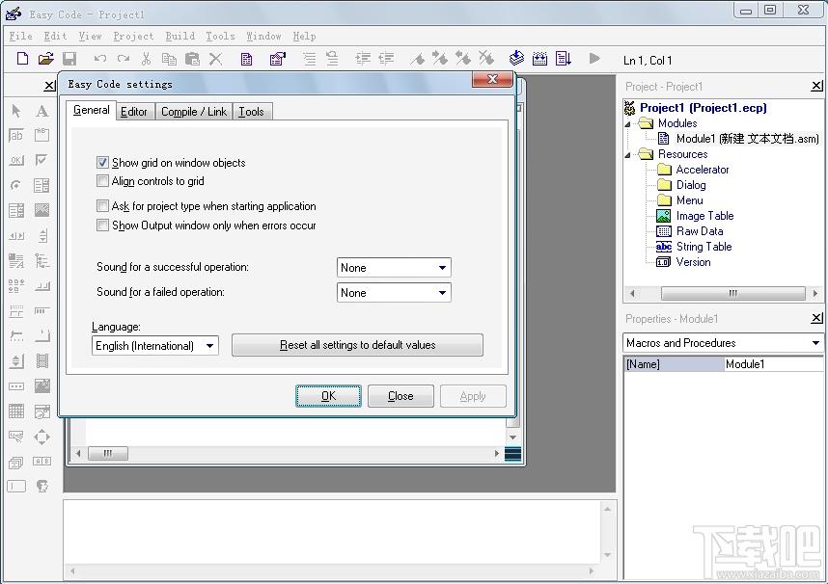Open the Language dropdown
The height and width of the screenshot is (584, 828).
point(155,346)
